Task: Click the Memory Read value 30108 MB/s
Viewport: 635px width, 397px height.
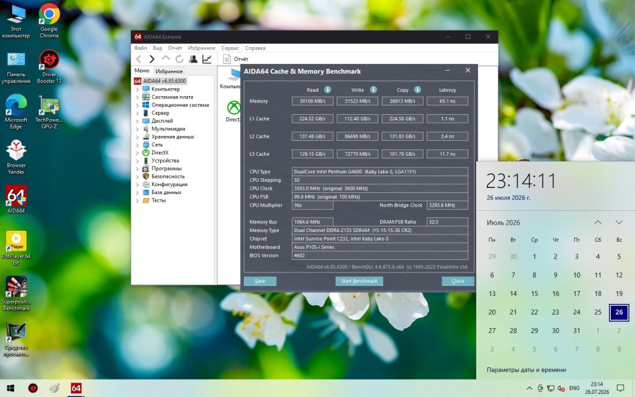Action: click(x=313, y=101)
